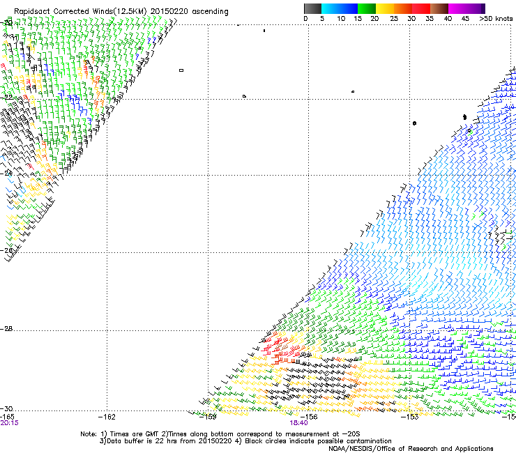
Task: Click the 'Rapidscat Corrected Winds(12.5KM)' title text
Action: (x=80, y=11)
